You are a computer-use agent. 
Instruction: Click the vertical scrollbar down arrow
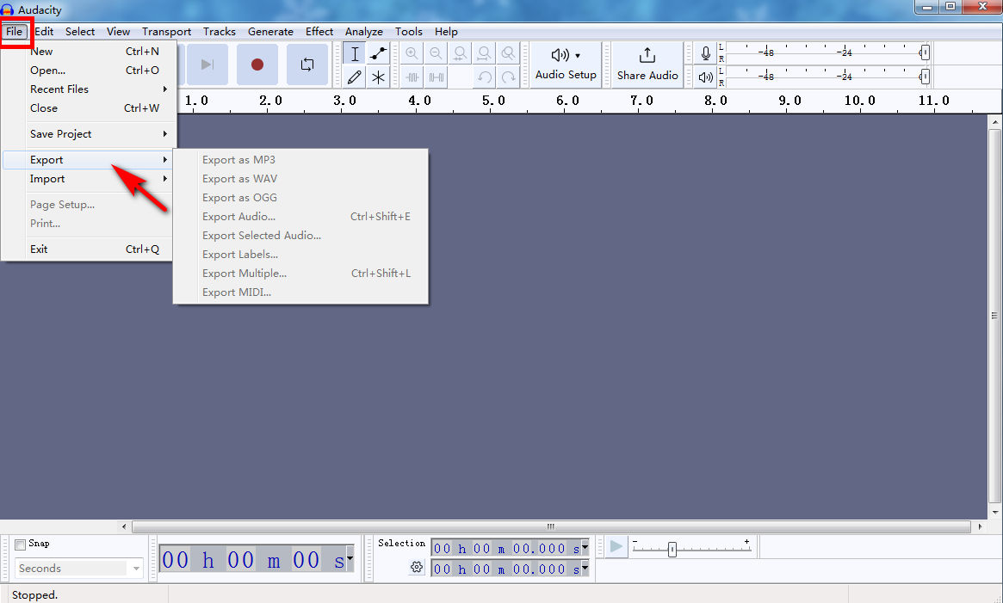click(994, 512)
